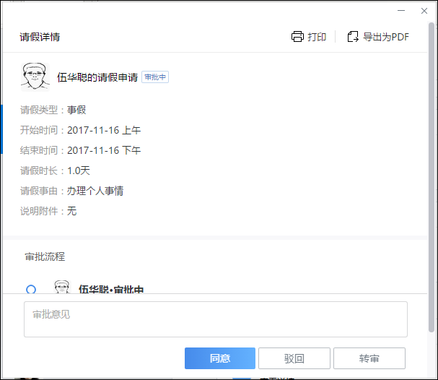Select the approval step circle marker
Viewport: 438px width, 380px height.
coord(31,290)
